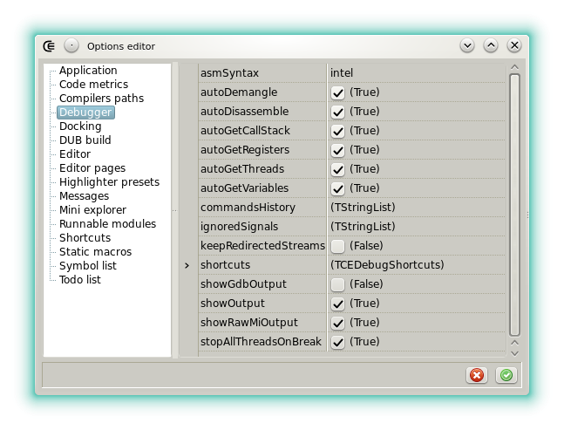Open the Highlighter presets category
This screenshot has width=564, height=430.
[109, 182]
